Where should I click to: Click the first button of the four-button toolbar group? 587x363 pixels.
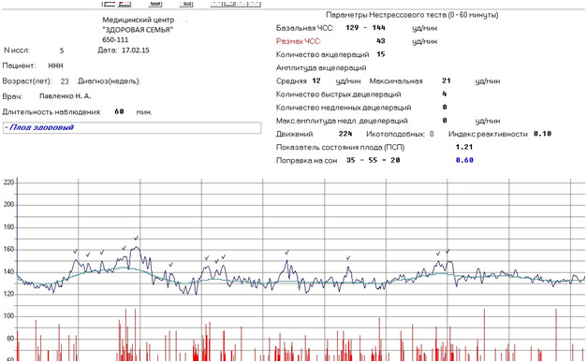click(217, 4)
